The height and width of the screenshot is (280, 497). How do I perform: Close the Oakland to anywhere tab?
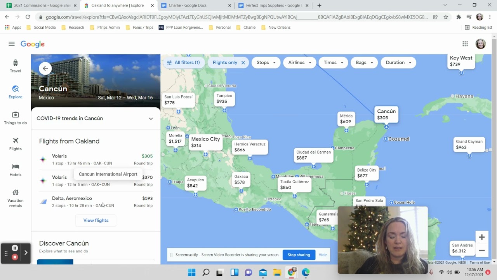tap(152, 5)
